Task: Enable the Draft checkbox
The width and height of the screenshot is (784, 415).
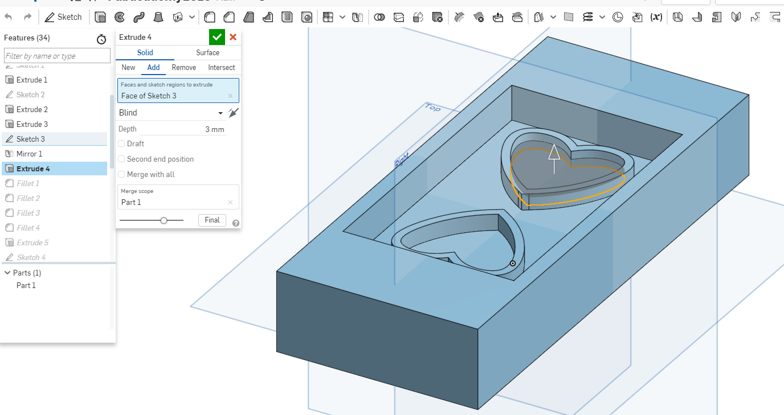Action: (x=121, y=144)
